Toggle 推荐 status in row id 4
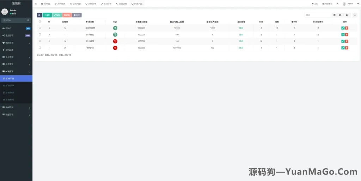This screenshot has height=181, width=361. pyautogui.click(x=241, y=28)
